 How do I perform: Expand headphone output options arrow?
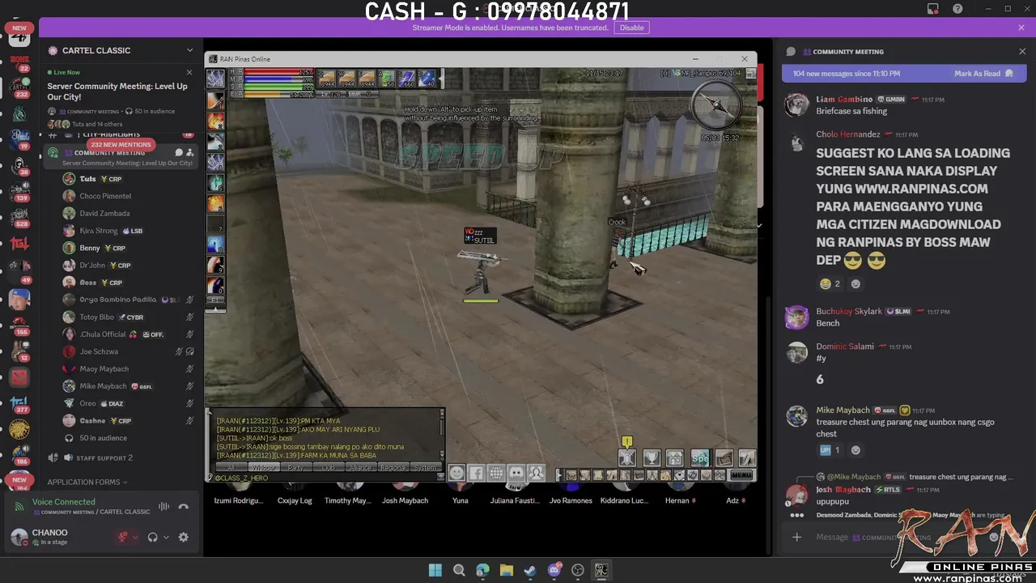[x=166, y=537]
